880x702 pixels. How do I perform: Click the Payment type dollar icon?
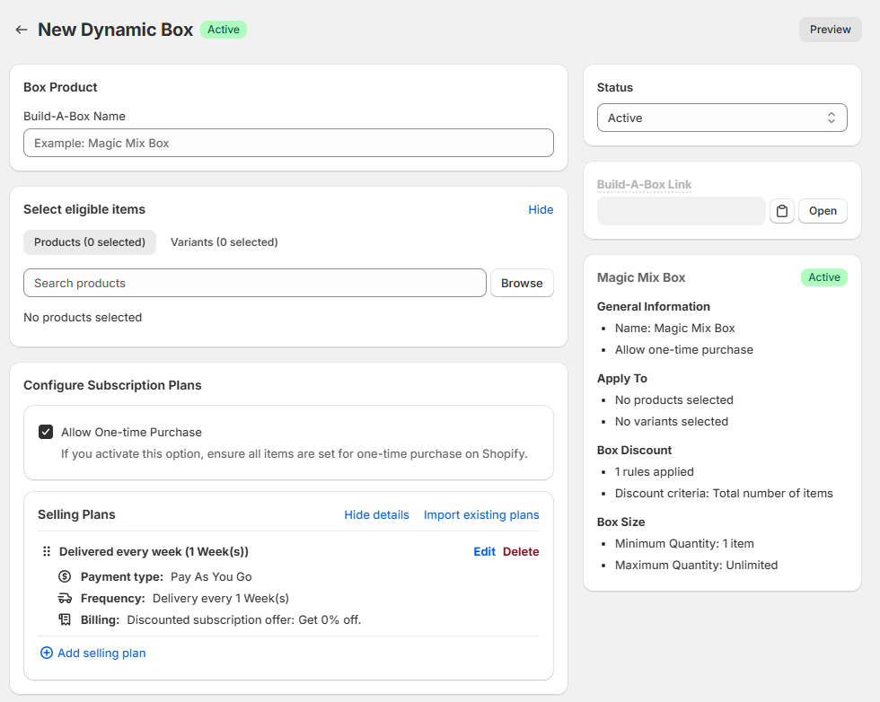pyautogui.click(x=65, y=576)
